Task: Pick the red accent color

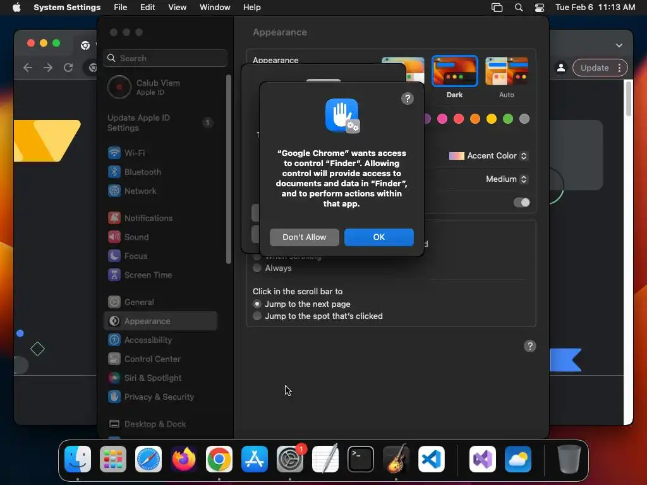Action: 459,119
